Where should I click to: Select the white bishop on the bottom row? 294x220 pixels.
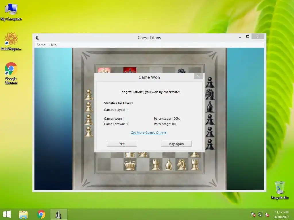pos(169,164)
